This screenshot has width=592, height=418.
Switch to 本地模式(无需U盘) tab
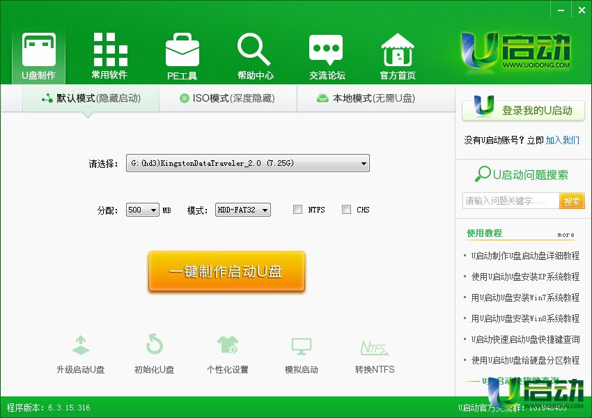pyautogui.click(x=366, y=98)
